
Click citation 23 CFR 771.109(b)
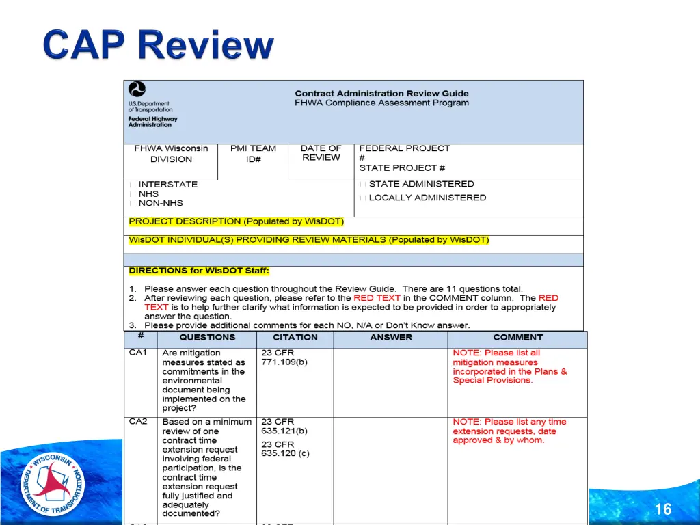pyautogui.click(x=284, y=357)
